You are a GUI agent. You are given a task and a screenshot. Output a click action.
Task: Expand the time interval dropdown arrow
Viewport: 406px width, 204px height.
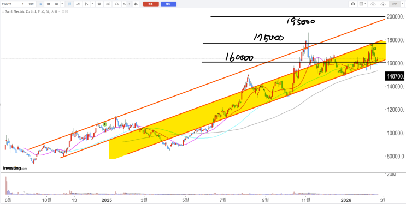62,4
